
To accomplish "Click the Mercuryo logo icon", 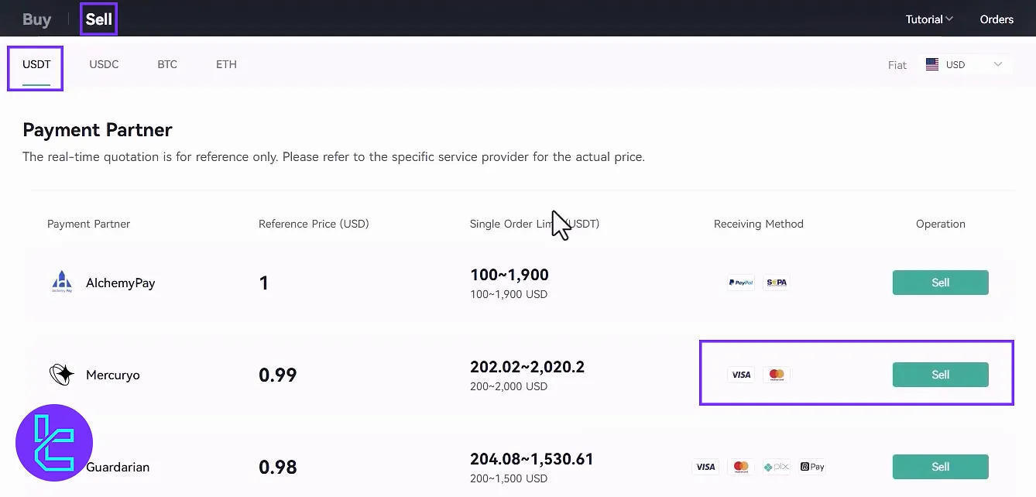I will (x=62, y=375).
